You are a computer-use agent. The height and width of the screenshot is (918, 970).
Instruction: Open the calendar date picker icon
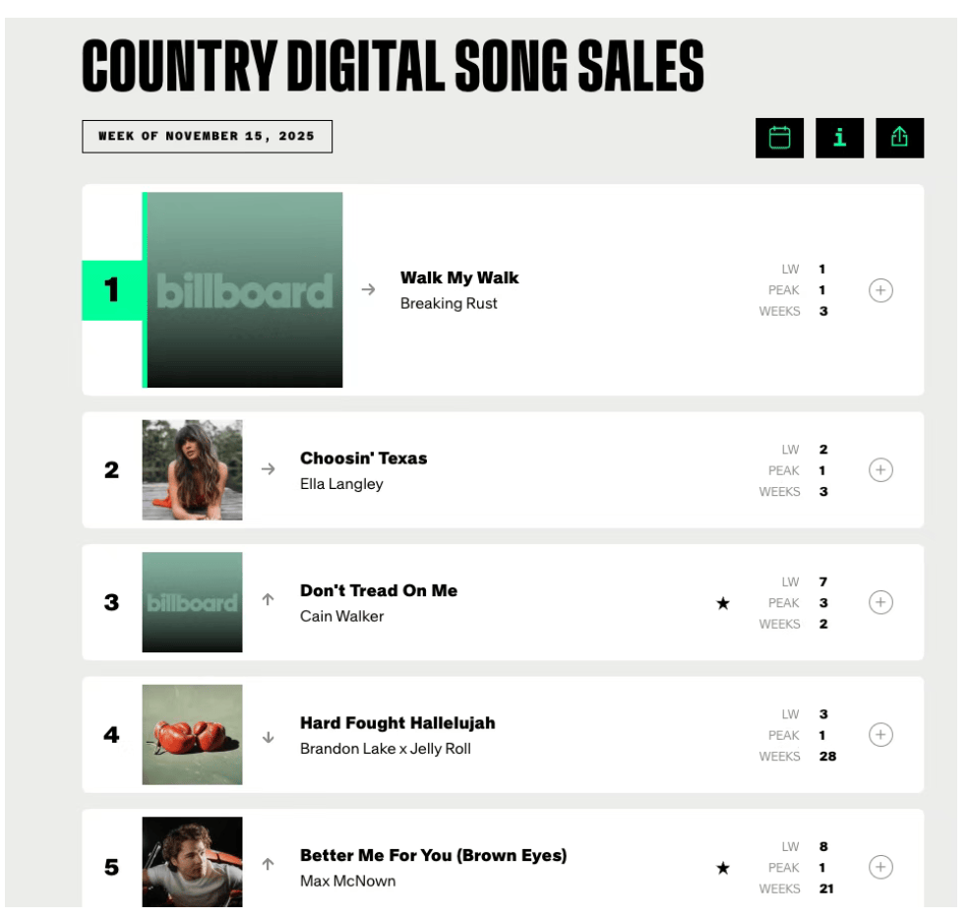pos(779,138)
